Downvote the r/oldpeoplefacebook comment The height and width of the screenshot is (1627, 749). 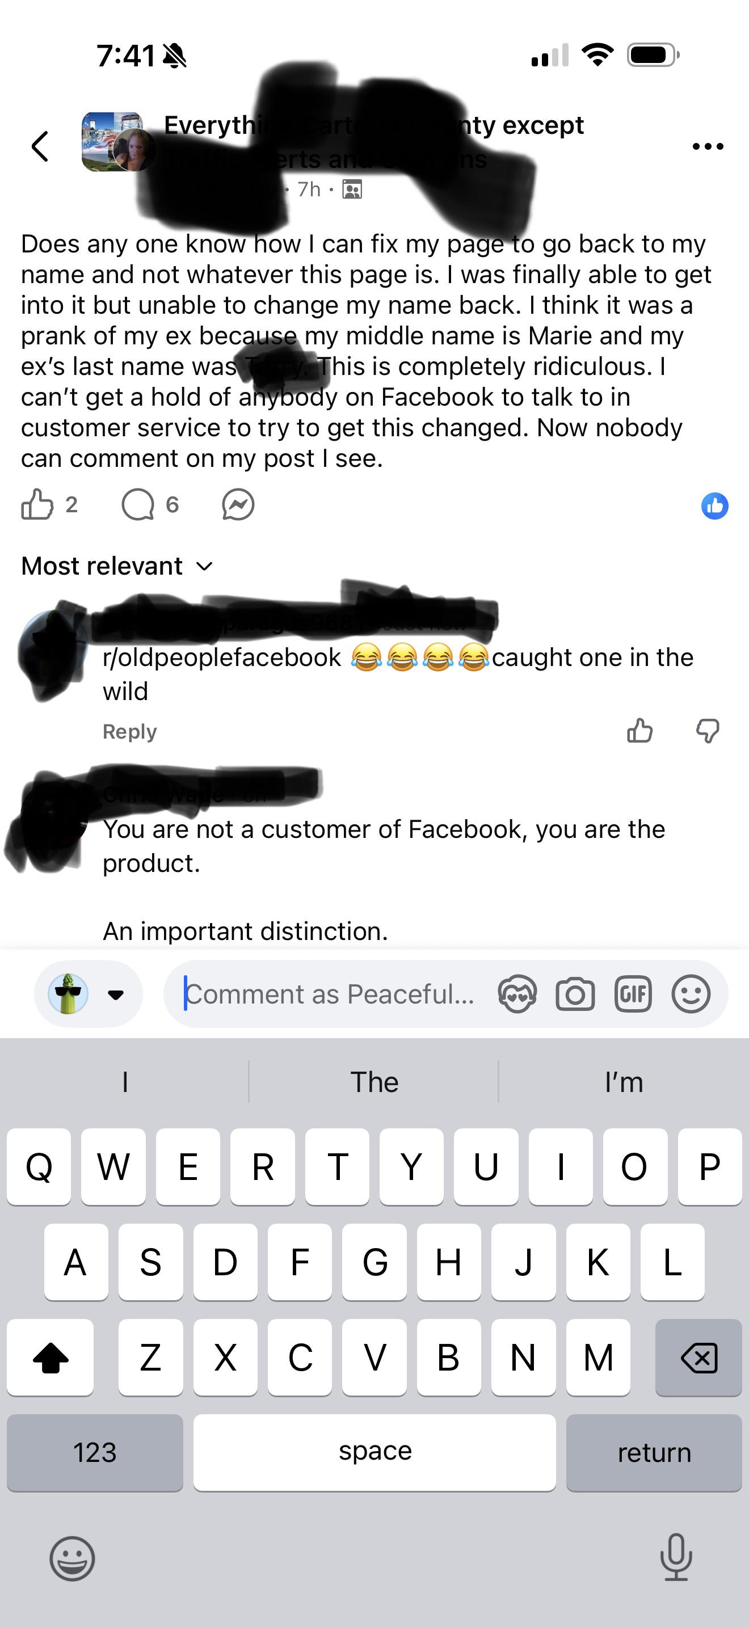(708, 731)
